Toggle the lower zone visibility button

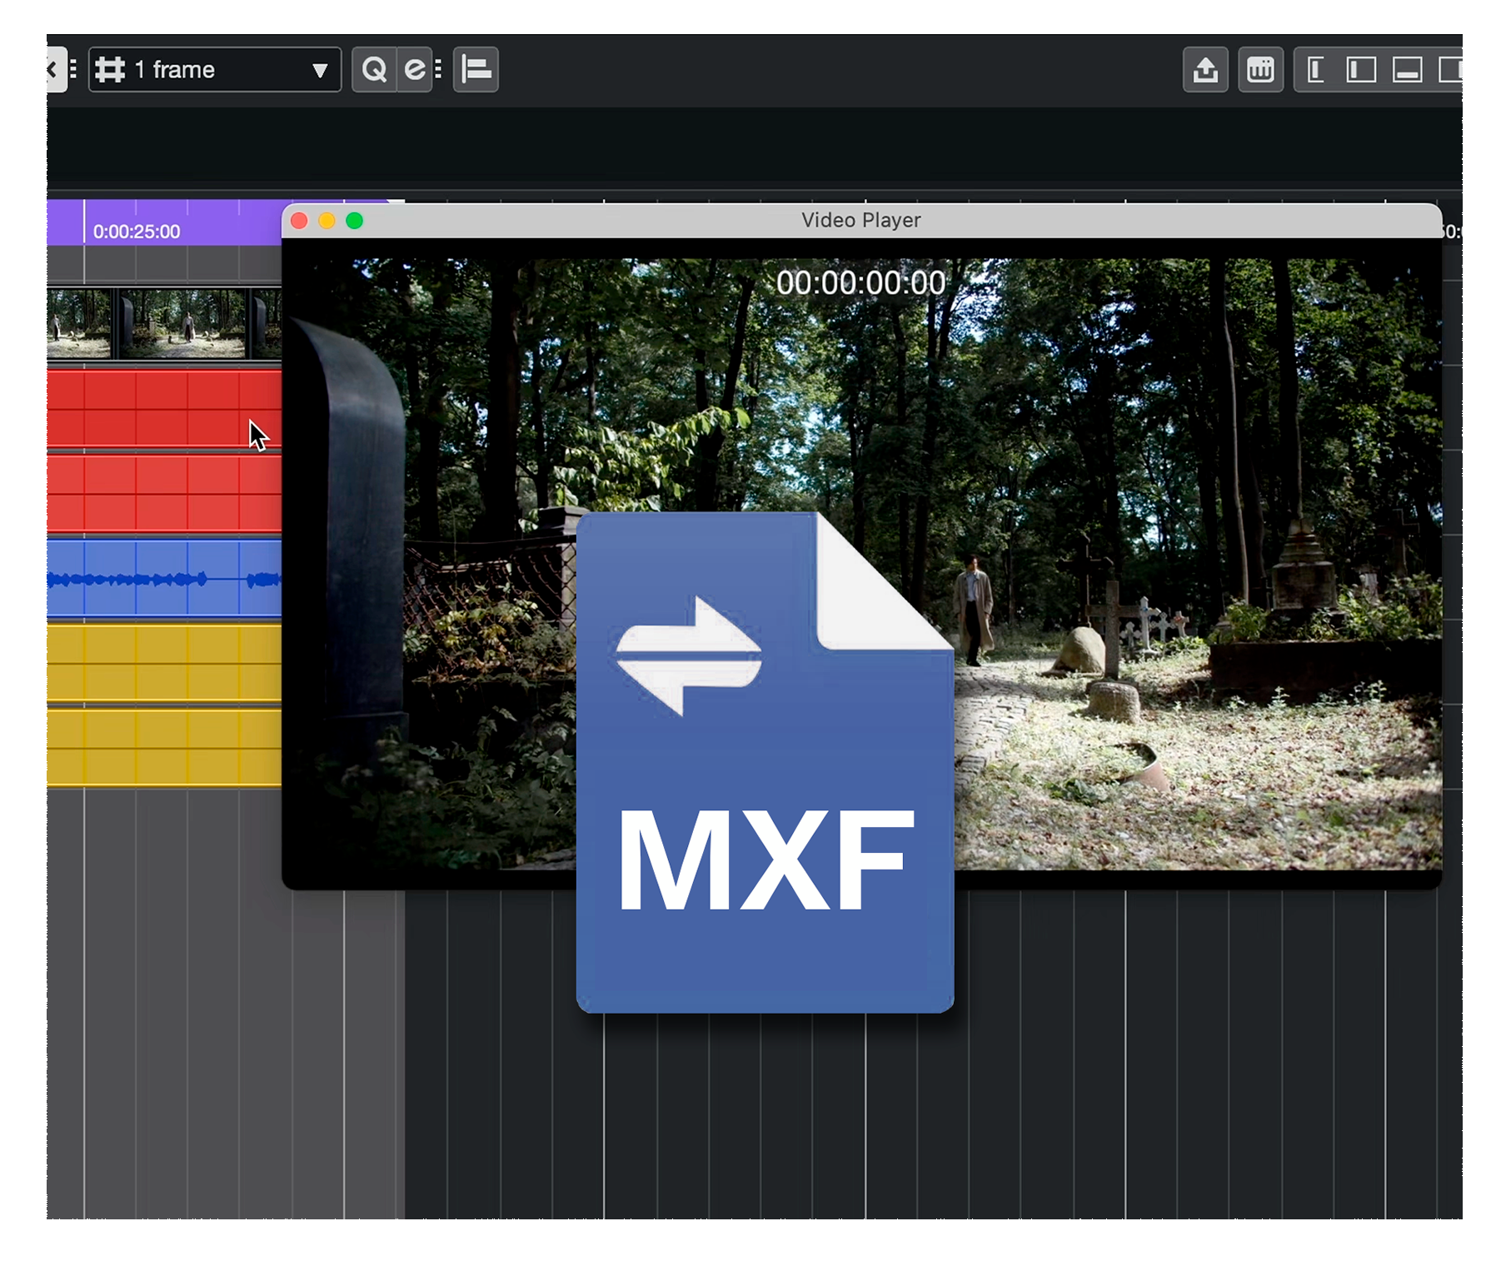(1407, 70)
